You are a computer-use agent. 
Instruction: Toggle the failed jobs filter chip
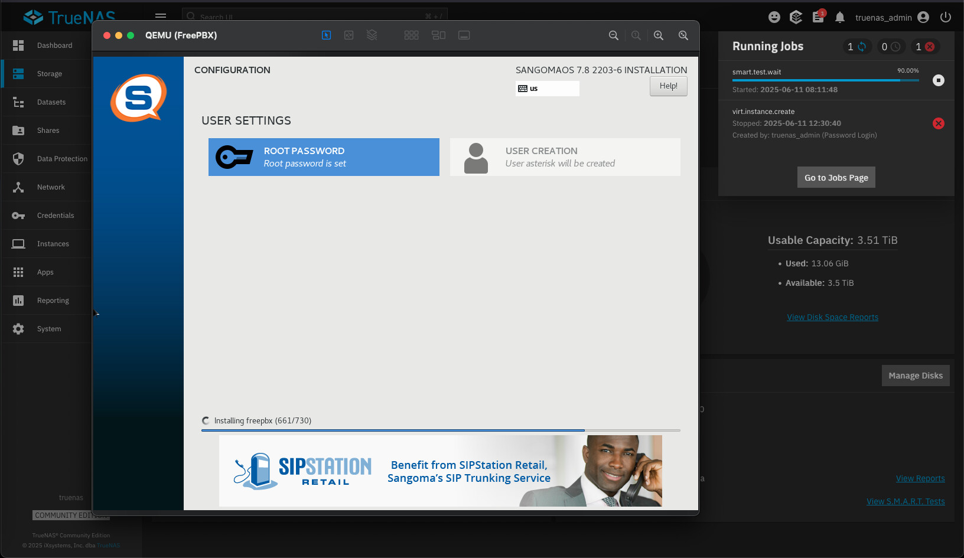pyautogui.click(x=924, y=47)
